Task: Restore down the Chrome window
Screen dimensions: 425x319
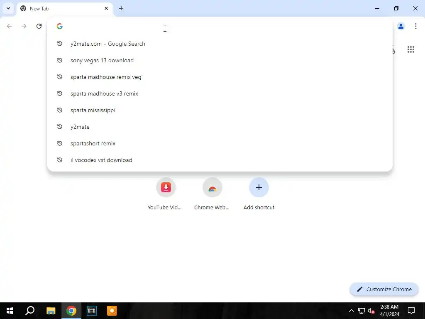Action: [x=396, y=8]
